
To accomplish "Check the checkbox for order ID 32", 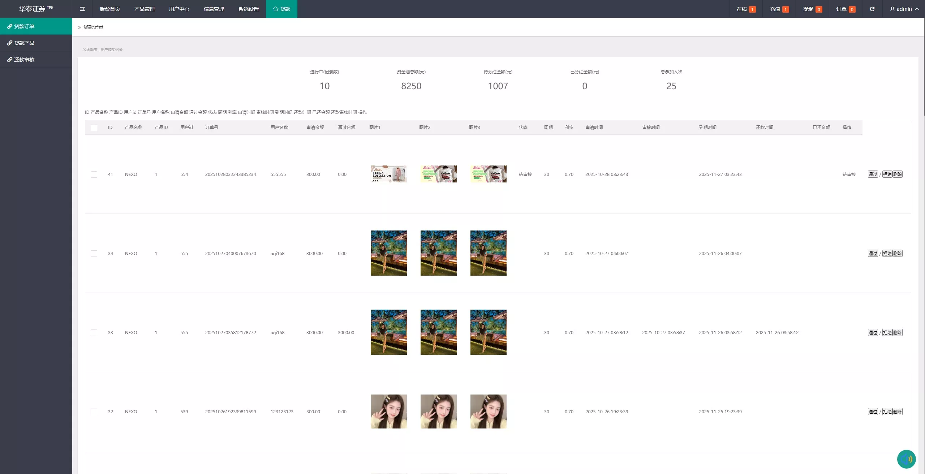I will pyautogui.click(x=94, y=412).
